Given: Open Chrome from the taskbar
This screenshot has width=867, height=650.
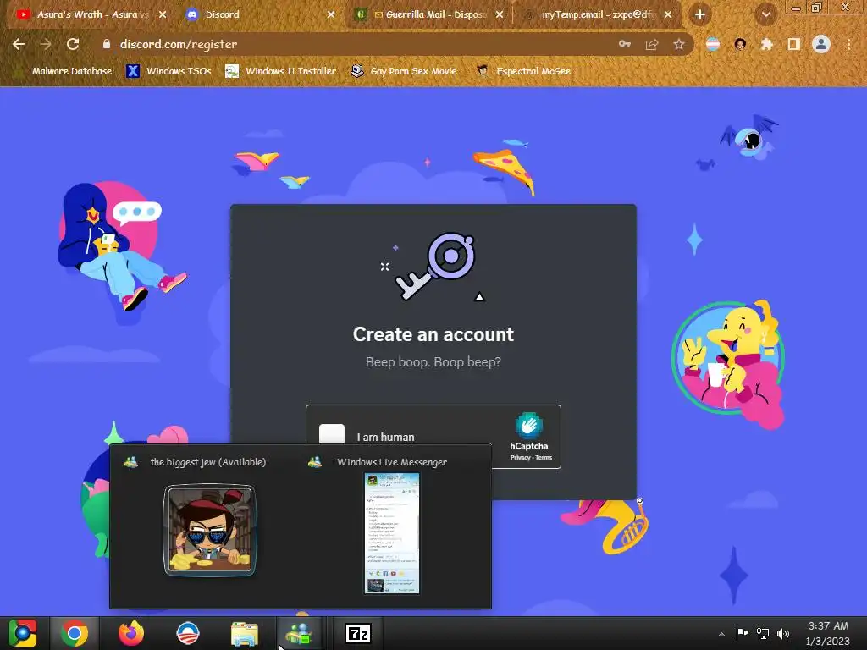Looking at the screenshot, I should tap(75, 633).
